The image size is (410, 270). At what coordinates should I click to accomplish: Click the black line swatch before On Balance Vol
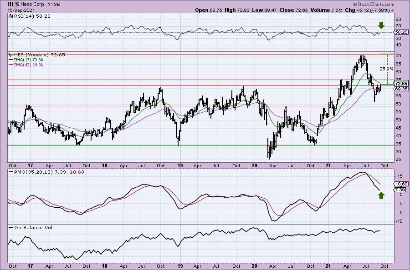coord(10,227)
